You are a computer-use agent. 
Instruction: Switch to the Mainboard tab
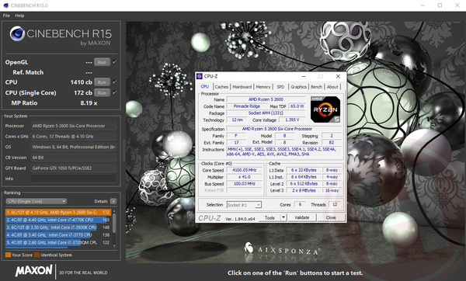pyautogui.click(x=242, y=87)
